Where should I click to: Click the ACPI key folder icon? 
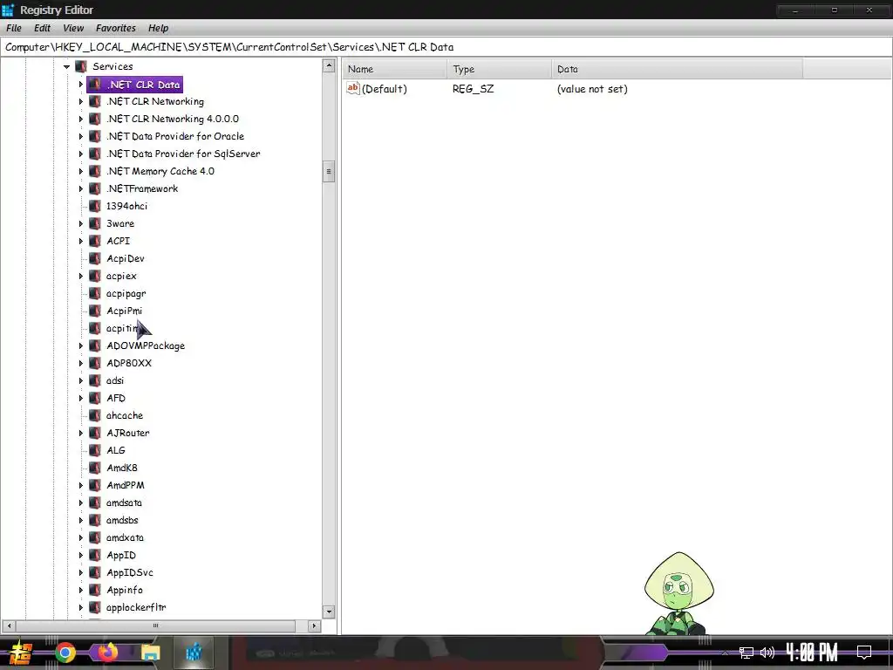coord(95,241)
